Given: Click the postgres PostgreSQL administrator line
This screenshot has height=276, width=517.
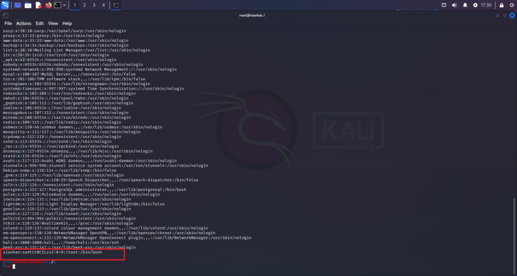Looking at the screenshot, I should click(x=94, y=189).
